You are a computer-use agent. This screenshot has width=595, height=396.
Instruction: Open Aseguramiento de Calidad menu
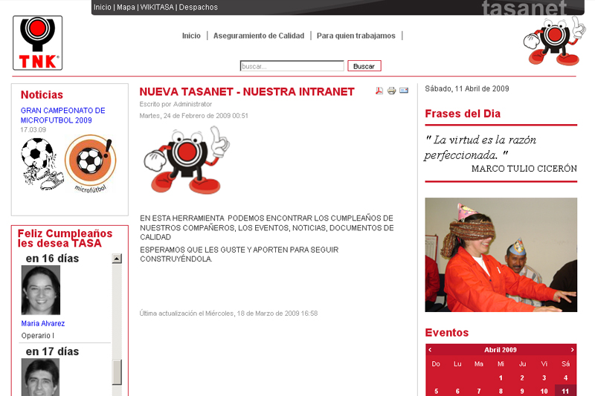click(259, 36)
